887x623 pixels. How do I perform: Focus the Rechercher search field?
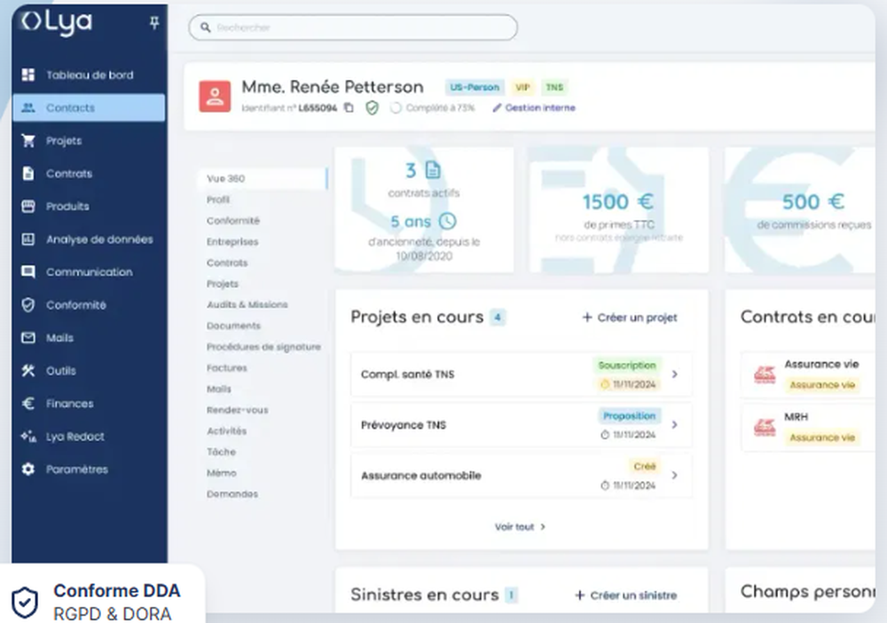pos(353,28)
